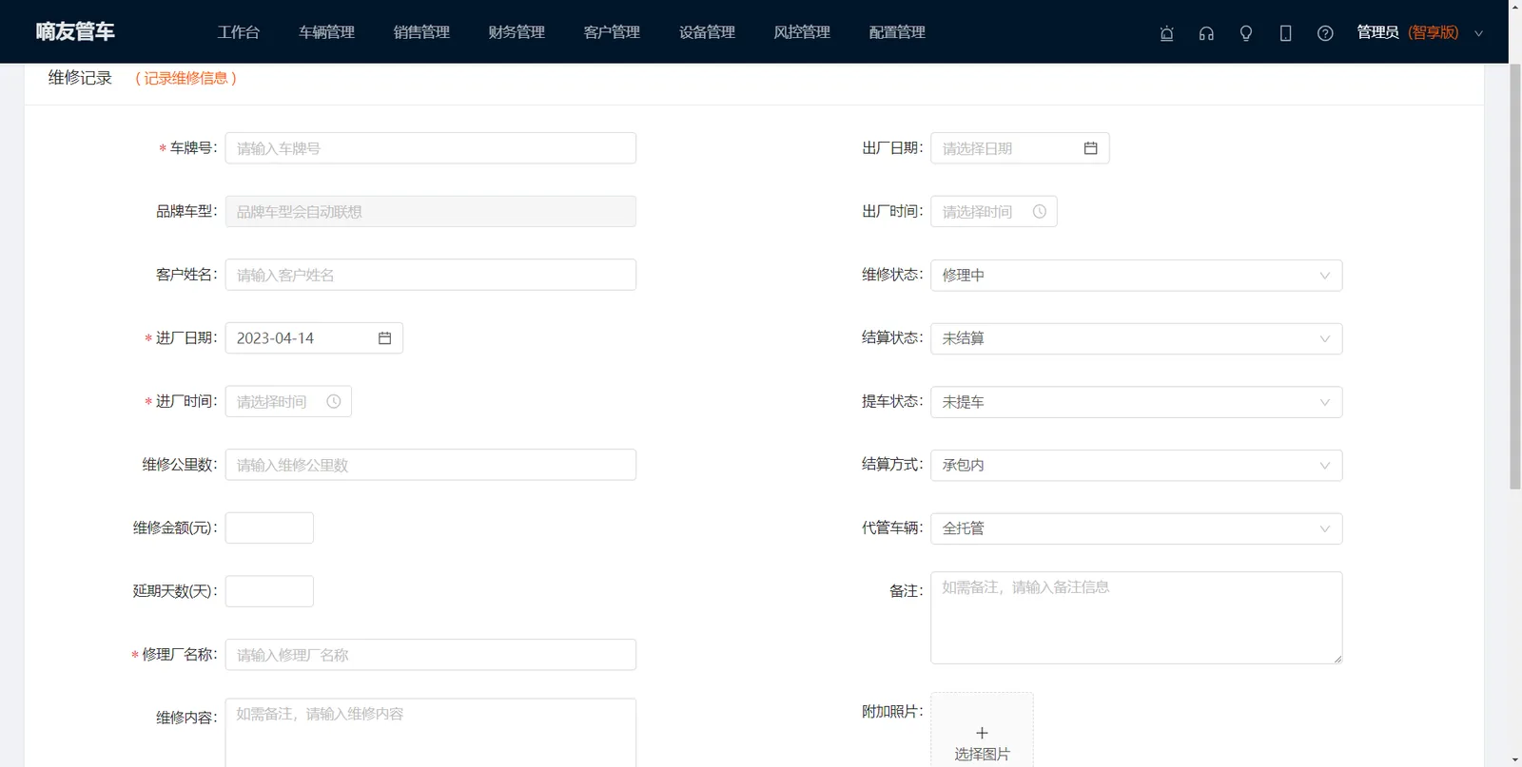Click the 出厂日期 date field
Screen dimensions: 1522x767
[x=1020, y=148]
